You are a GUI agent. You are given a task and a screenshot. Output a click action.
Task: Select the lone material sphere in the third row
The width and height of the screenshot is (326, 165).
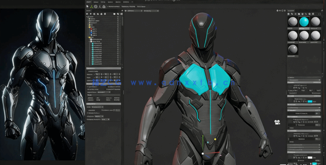coord(293,49)
